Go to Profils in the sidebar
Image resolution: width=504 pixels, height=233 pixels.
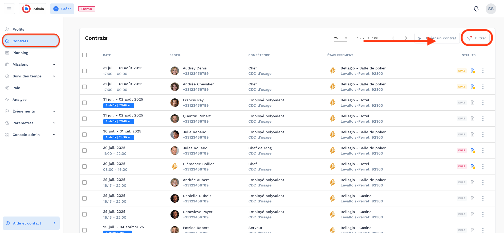tap(18, 29)
